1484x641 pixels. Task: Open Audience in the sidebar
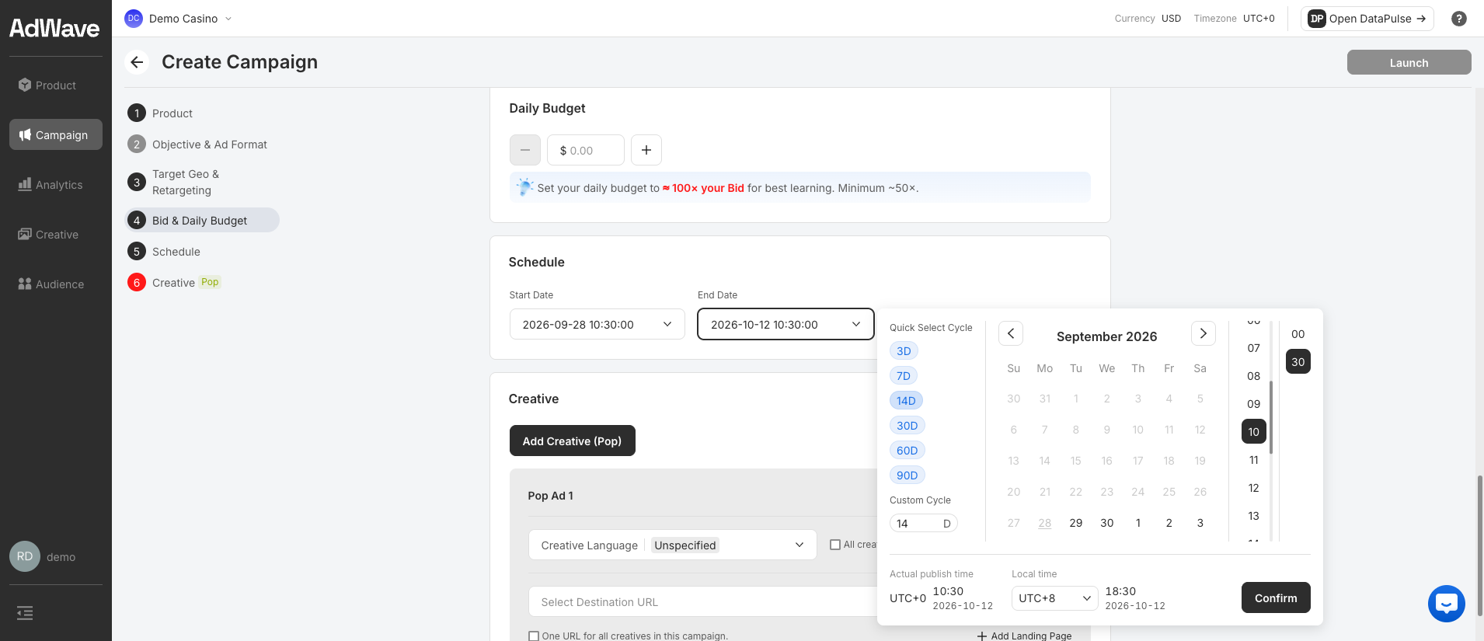pos(56,284)
